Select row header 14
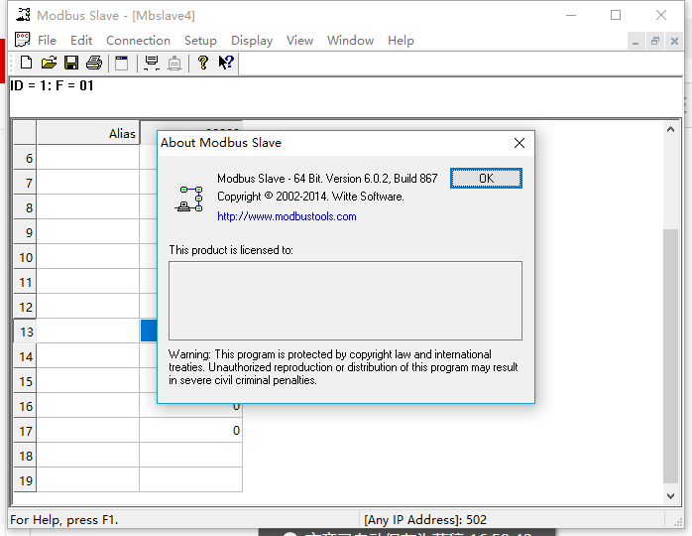This screenshot has height=536, width=692. pyautogui.click(x=25, y=356)
